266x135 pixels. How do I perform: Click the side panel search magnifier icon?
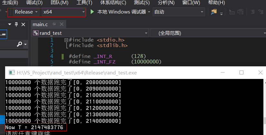pos(19,44)
